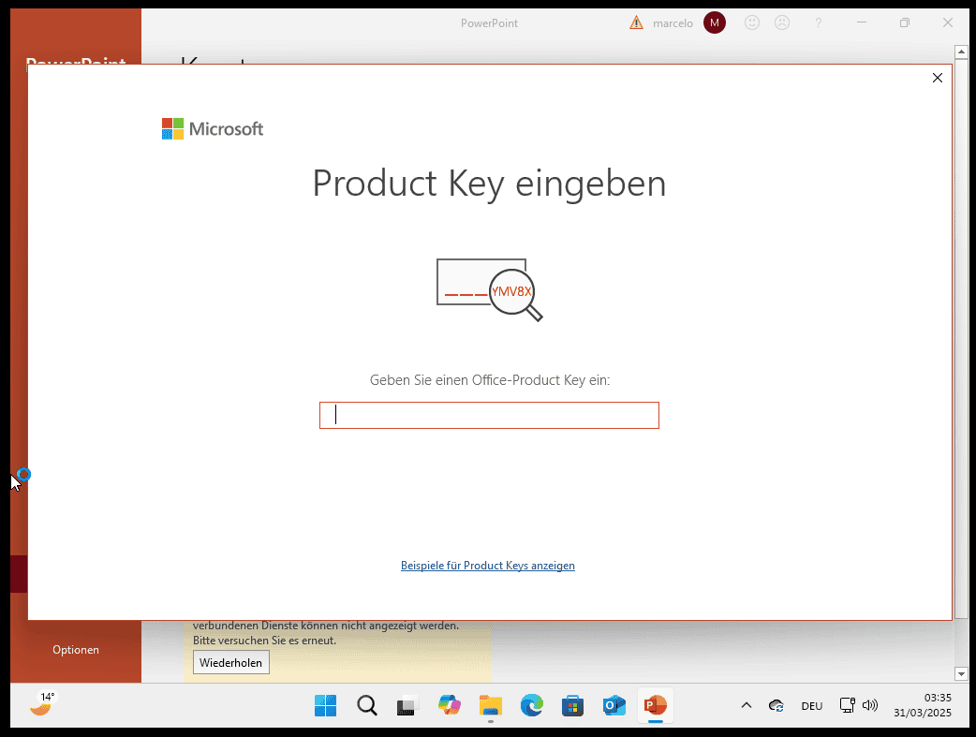Open the account avatar with letter M
Image resolution: width=976 pixels, height=737 pixels.
pyautogui.click(x=715, y=22)
